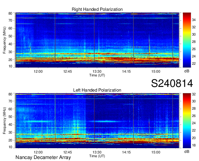This screenshot has height=161, width=199.
Task: Click the 32 value on Right Handed color scale
Action: click(x=194, y=27)
